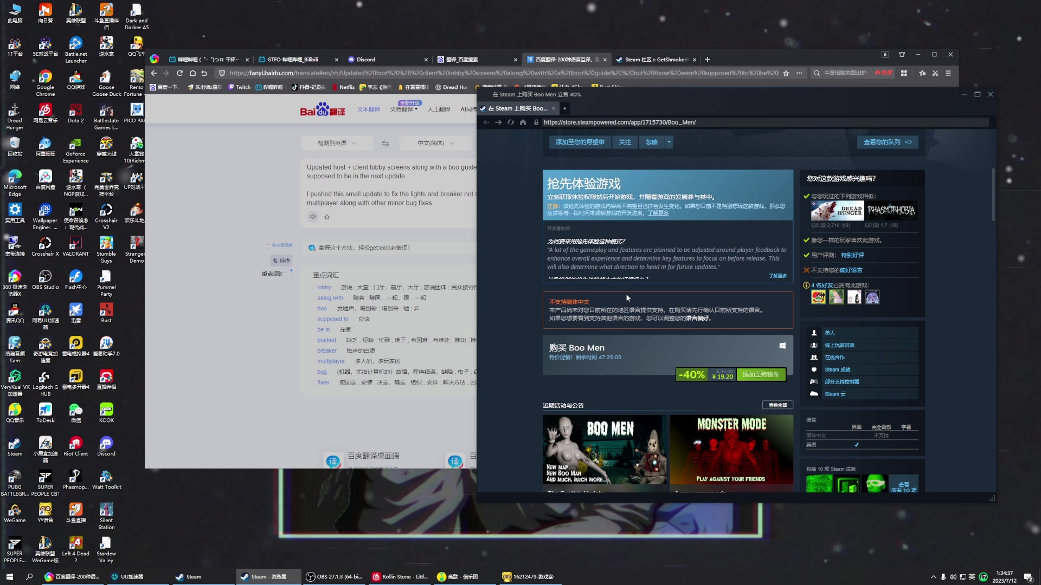The image size is (1041, 585).
Task: Open the Discord desktop shortcut
Action: pos(106,446)
